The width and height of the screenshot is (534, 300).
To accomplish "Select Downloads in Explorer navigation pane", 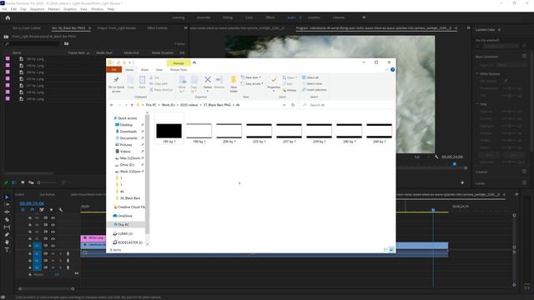I will (128, 132).
